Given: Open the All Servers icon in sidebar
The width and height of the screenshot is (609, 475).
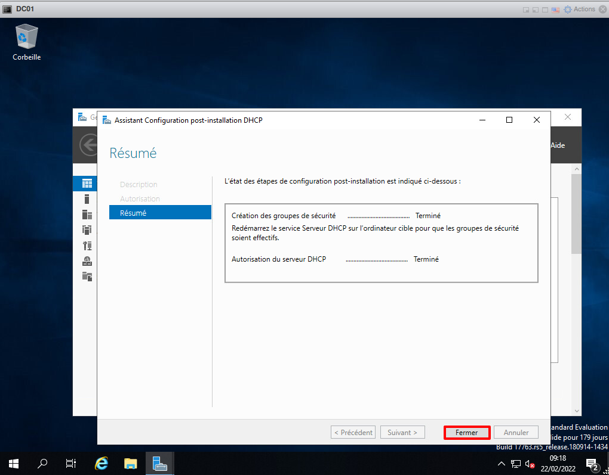Looking at the screenshot, I should (x=87, y=215).
